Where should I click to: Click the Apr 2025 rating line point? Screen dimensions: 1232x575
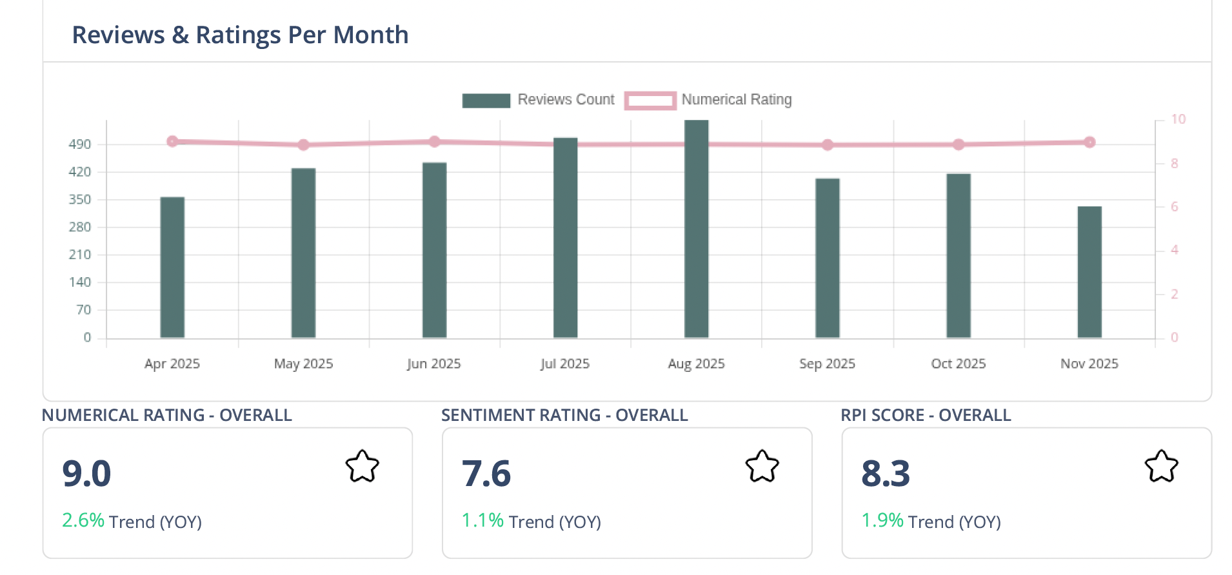point(172,141)
